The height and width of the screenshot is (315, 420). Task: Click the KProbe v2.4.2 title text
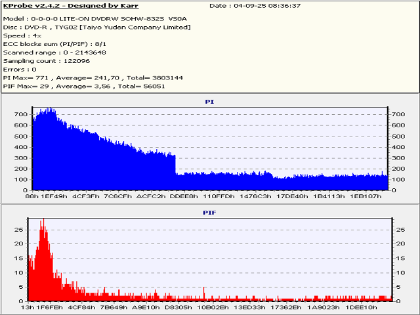point(71,6)
